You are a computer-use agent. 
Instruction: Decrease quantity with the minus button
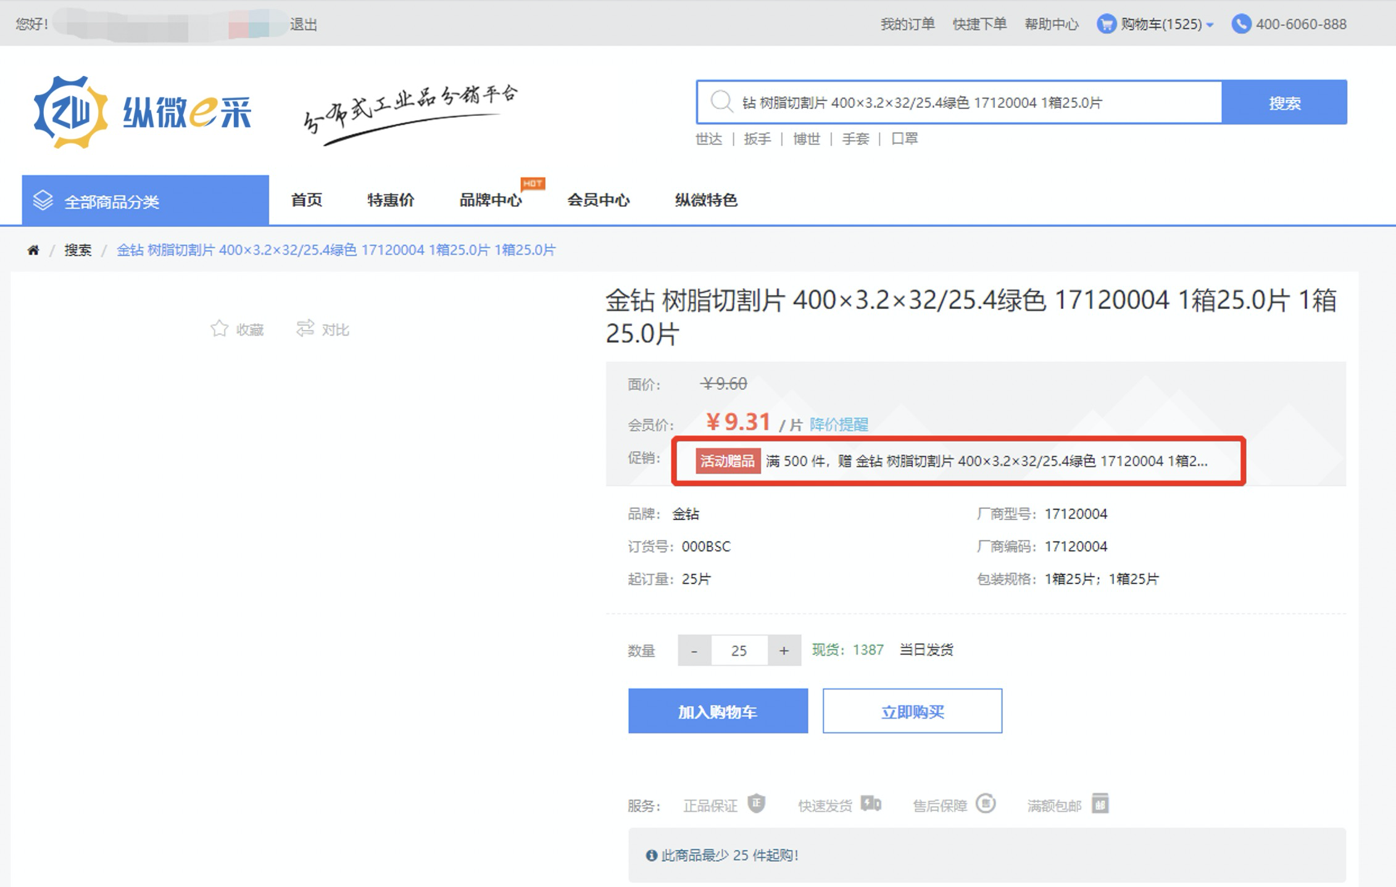tap(694, 650)
